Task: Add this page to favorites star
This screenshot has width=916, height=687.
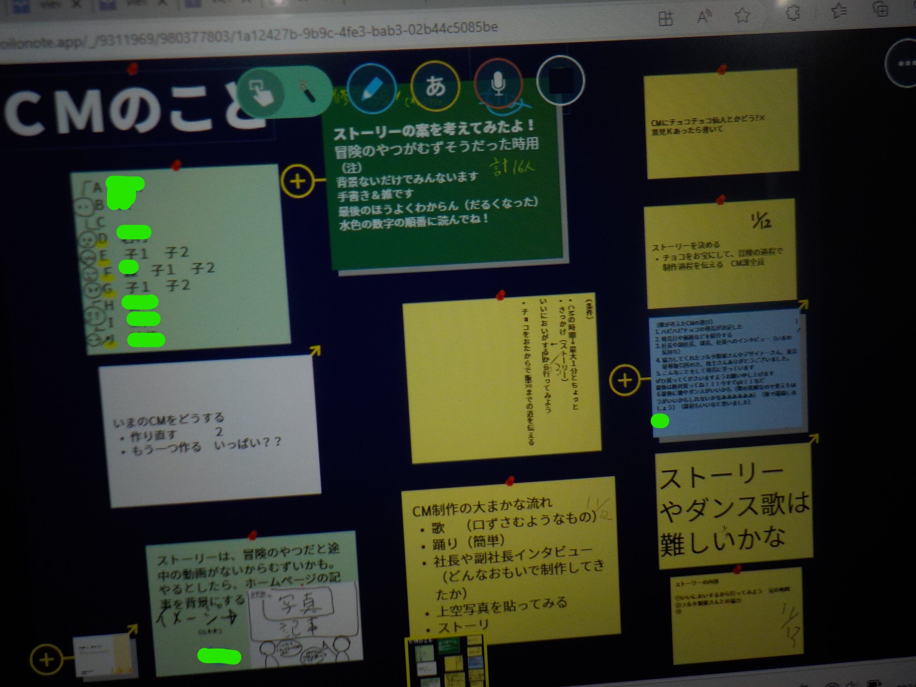Action: 742,16
